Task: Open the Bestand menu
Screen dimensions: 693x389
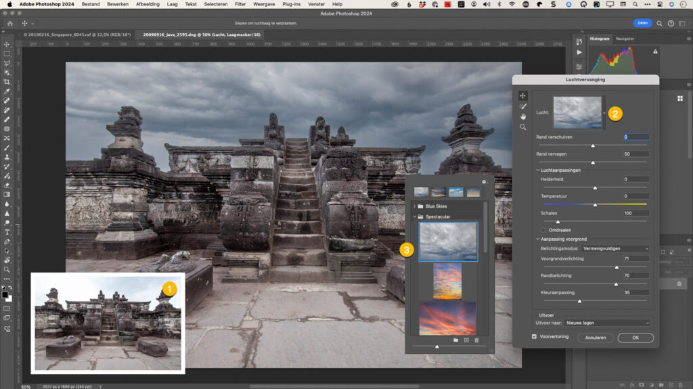Action: (91, 4)
